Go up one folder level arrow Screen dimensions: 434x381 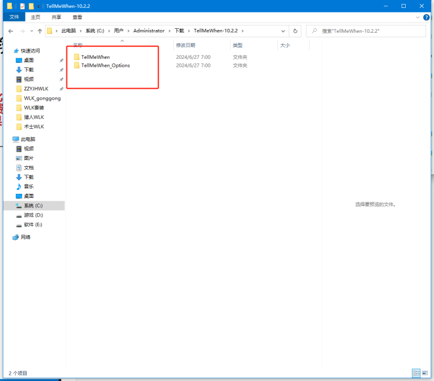pos(40,31)
